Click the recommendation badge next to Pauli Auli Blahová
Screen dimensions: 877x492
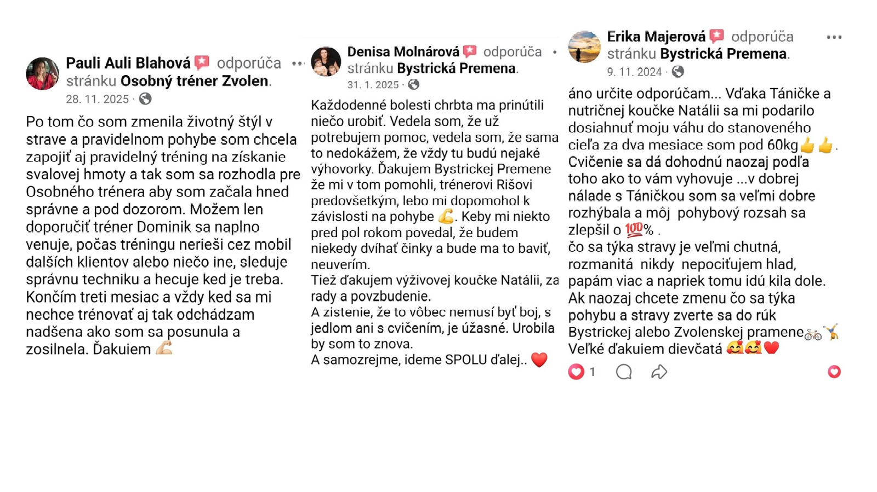coord(202,63)
